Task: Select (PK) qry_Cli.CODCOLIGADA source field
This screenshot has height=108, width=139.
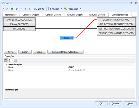Action: pyautogui.click(x=19, y=20)
